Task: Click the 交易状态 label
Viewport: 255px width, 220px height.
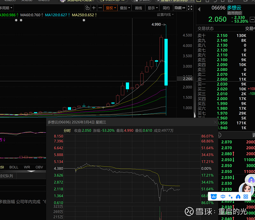Action: [x=205, y=29]
